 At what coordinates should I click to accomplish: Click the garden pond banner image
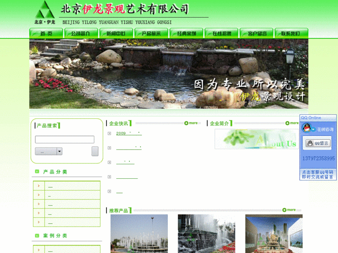169,74
